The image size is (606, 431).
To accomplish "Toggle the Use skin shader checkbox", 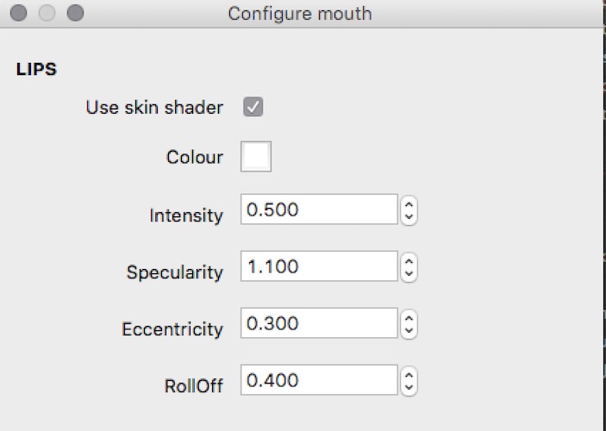I will coord(253,108).
